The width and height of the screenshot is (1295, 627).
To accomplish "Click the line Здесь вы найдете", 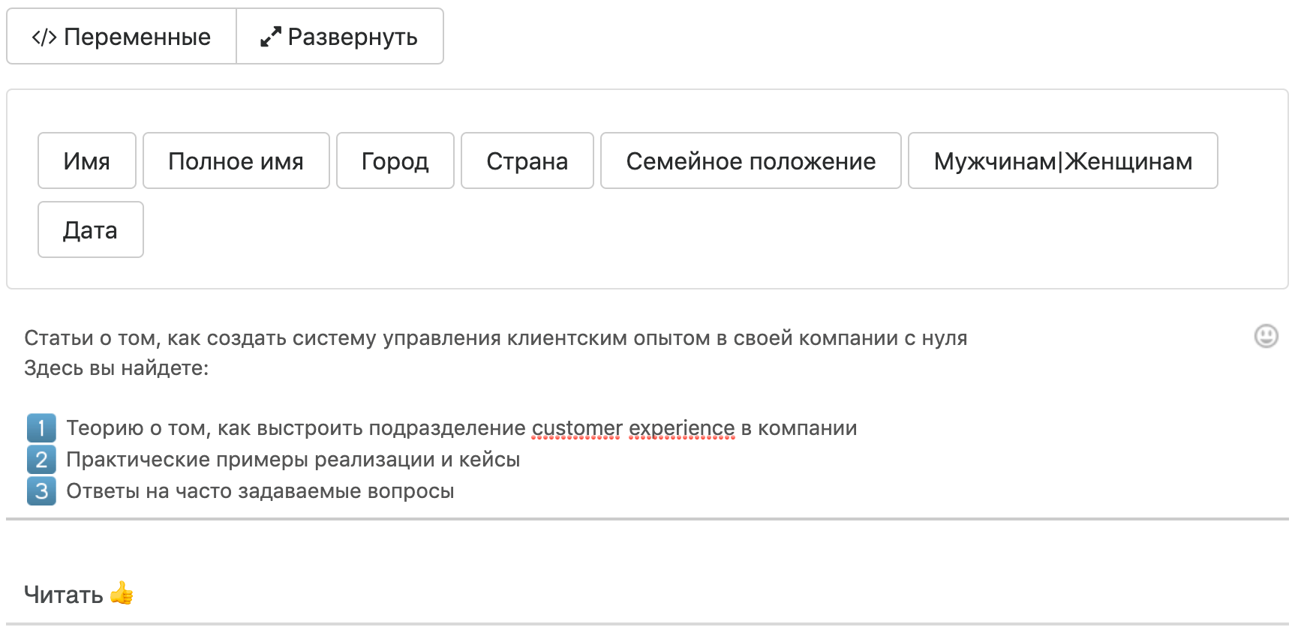I will [116, 368].
